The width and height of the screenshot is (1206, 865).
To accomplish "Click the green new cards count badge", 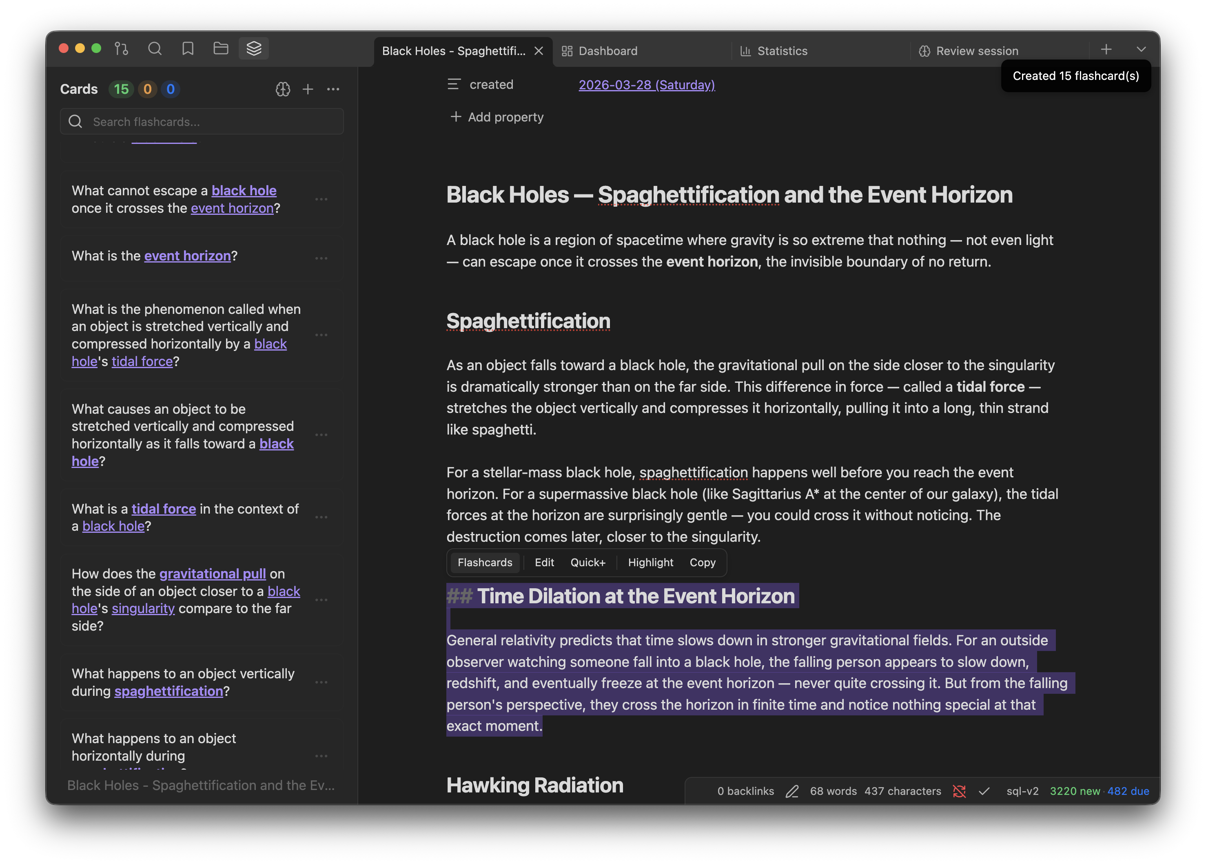I will click(121, 89).
